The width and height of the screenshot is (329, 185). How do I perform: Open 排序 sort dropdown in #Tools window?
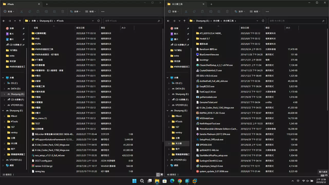75,12
